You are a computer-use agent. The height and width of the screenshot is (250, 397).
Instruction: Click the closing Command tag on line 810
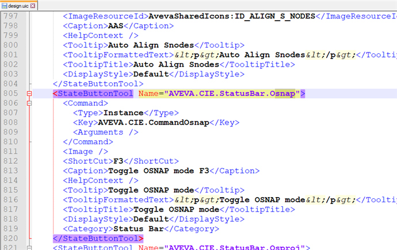pyautogui.click(x=88, y=142)
